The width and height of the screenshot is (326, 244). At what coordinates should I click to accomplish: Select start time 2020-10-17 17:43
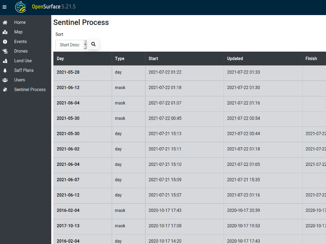[x=165, y=210]
